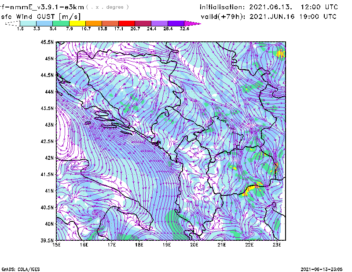Click the 16E longitude label
The width and height of the screenshot is (352, 272).
click(84, 245)
